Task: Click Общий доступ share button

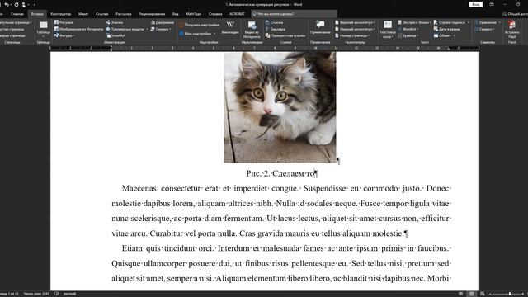Action: click(515, 14)
